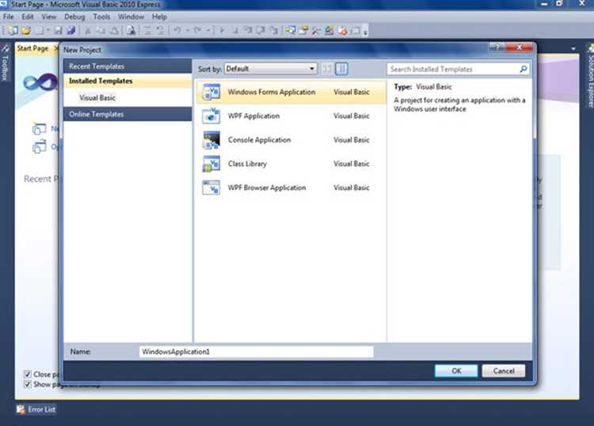Click the WPF Application template icon

(211, 116)
